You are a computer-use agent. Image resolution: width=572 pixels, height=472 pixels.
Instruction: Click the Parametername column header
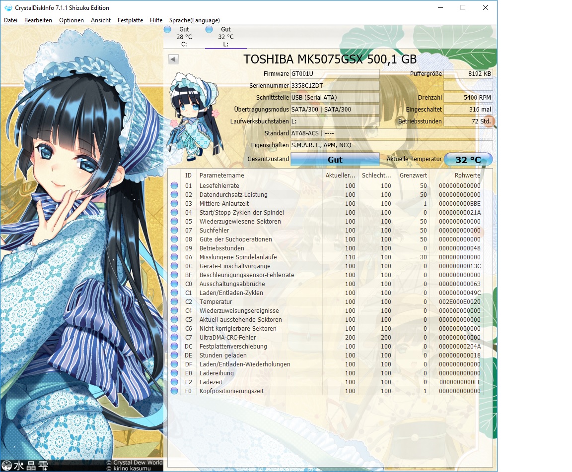click(x=222, y=175)
